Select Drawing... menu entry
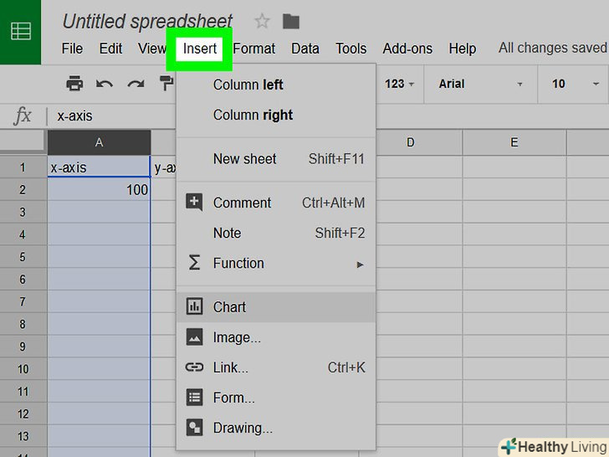609x457 pixels. (243, 428)
